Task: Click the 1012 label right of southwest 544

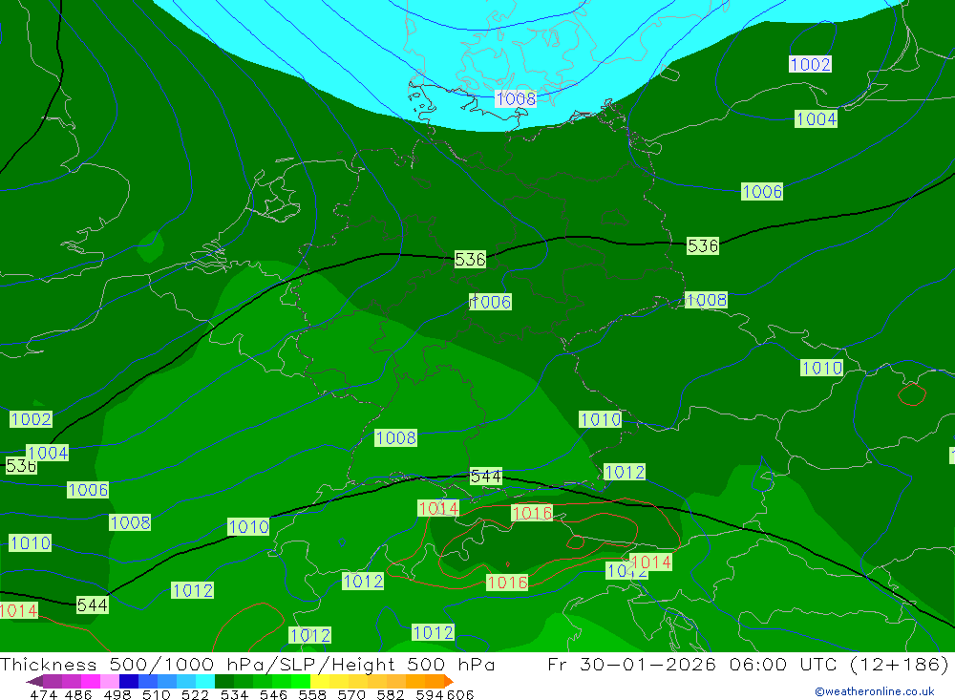Action: [193, 590]
